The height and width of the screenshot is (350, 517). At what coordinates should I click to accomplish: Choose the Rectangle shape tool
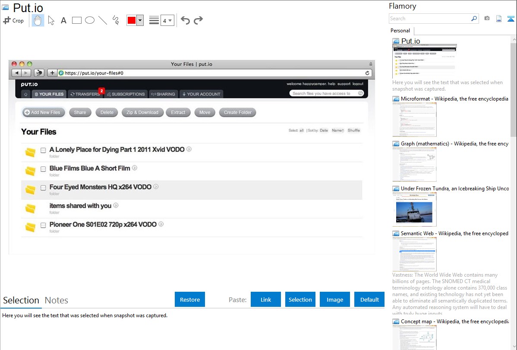coord(77,20)
